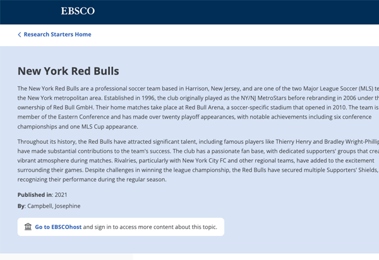Click the 'By' author label
The height and width of the screenshot is (260, 379).
(x=22, y=206)
